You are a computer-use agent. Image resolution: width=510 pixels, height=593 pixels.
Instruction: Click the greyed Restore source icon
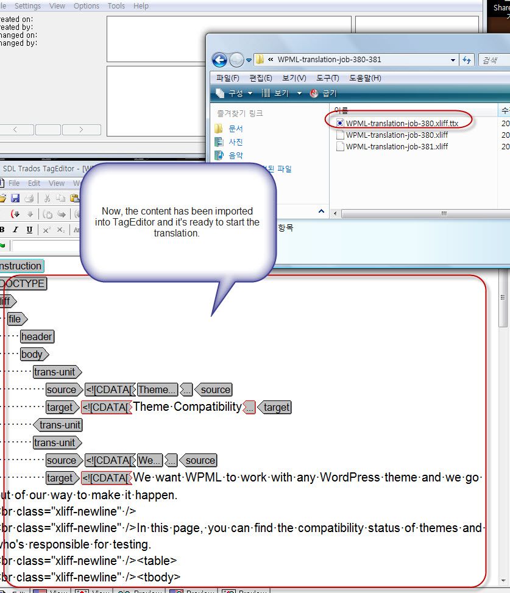click(48, 215)
